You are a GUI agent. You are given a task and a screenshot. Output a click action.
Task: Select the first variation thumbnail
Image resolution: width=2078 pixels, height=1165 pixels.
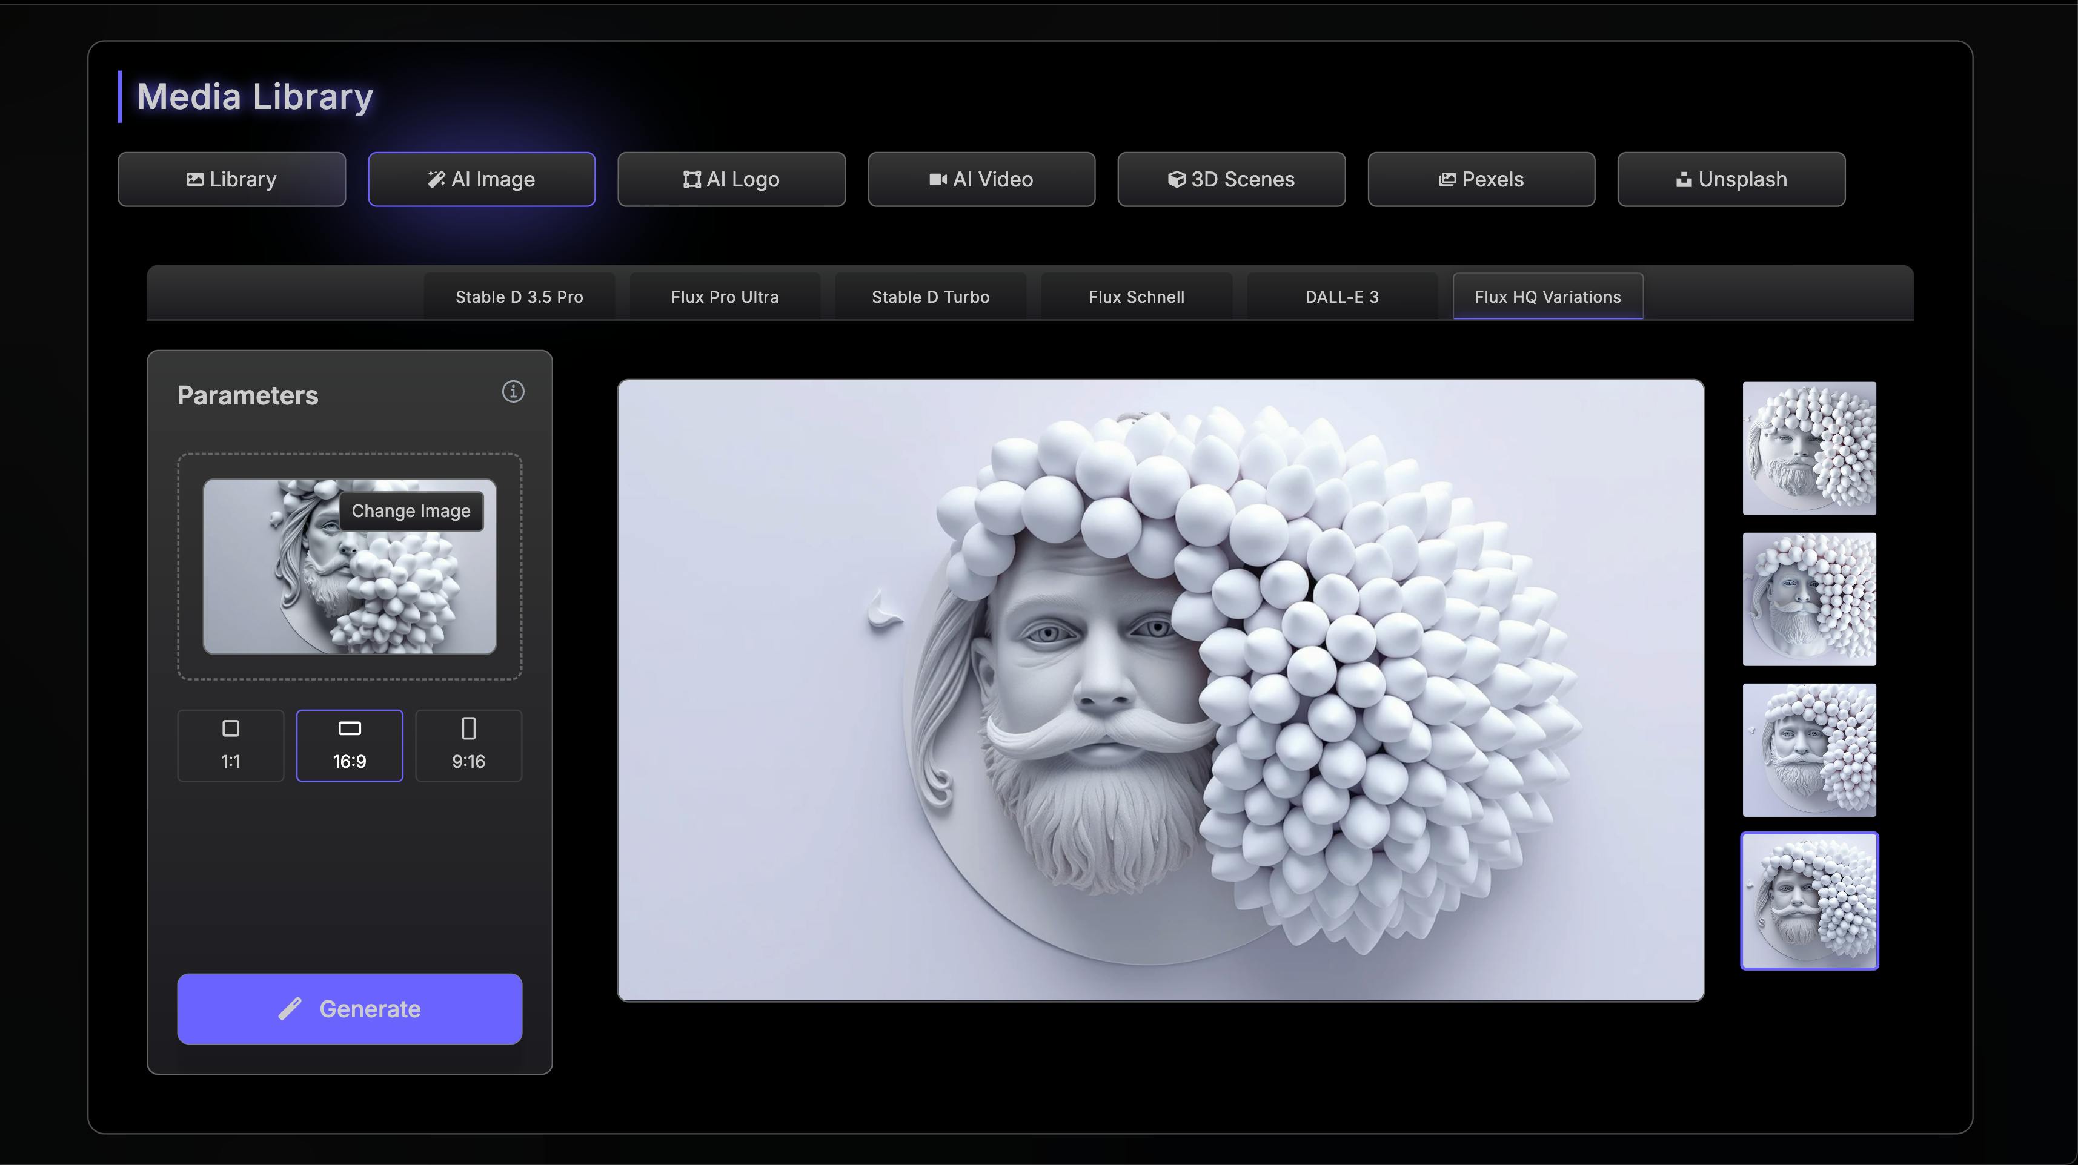tap(1808, 448)
